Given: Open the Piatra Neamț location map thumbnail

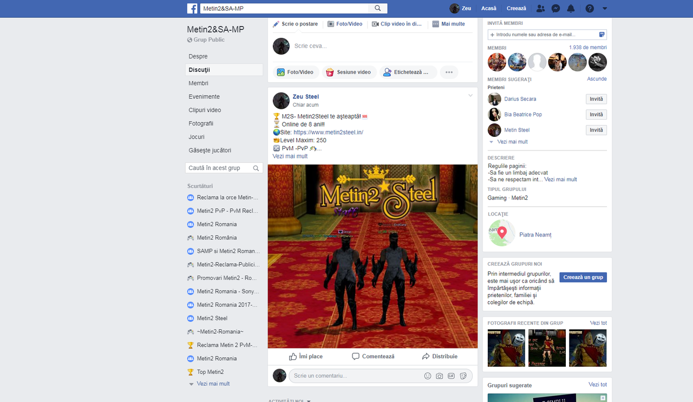Looking at the screenshot, I should (x=502, y=233).
